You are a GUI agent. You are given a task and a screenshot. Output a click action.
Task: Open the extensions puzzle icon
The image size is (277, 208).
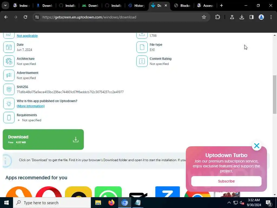(x=218, y=17)
